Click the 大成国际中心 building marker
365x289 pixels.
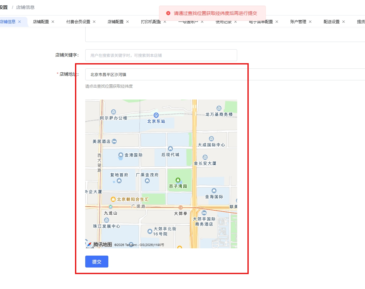(211, 139)
